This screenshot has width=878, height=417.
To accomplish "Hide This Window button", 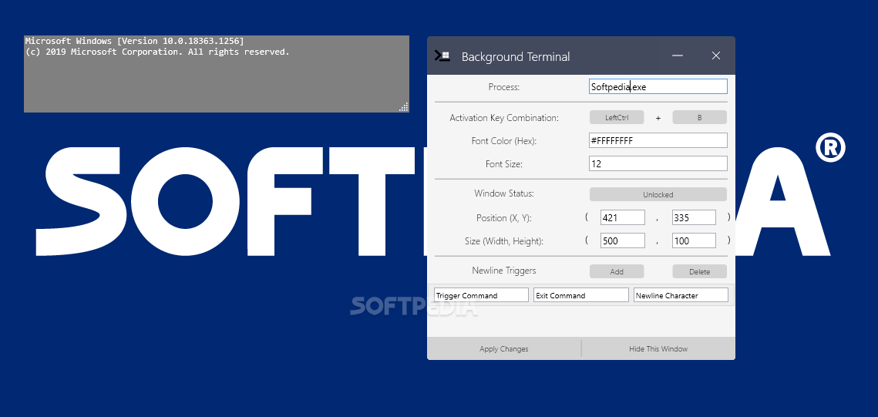I will (658, 348).
